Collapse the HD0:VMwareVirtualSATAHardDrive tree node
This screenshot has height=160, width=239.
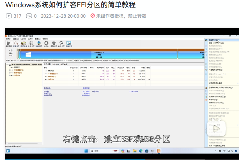[x=7, y=64]
